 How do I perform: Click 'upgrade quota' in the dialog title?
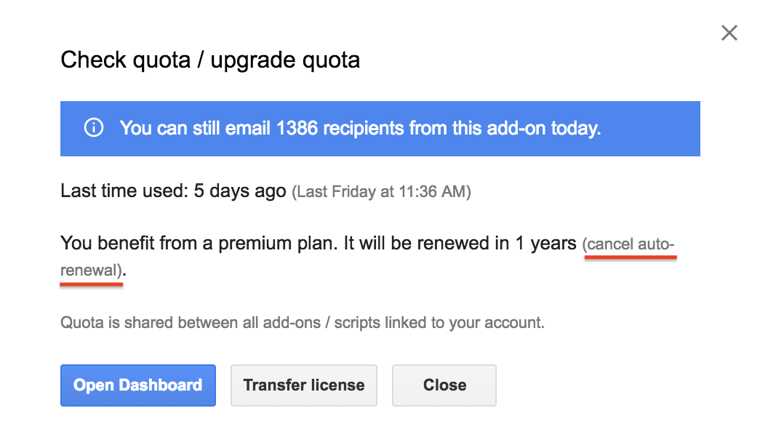[285, 60]
